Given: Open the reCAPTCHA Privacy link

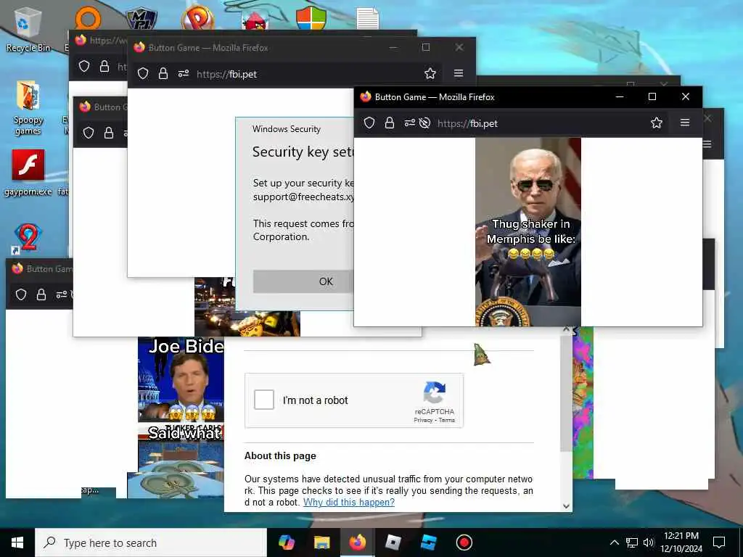Looking at the screenshot, I should click(x=423, y=420).
